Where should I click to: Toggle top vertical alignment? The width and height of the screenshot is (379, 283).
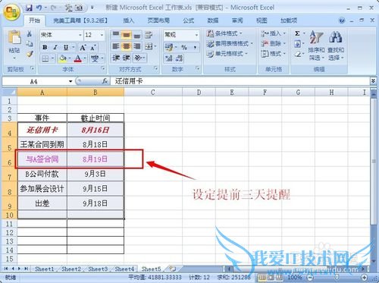pyautogui.click(x=116, y=35)
